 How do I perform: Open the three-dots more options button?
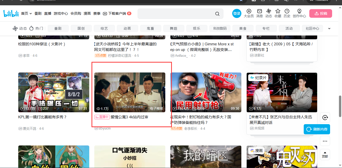325,141
